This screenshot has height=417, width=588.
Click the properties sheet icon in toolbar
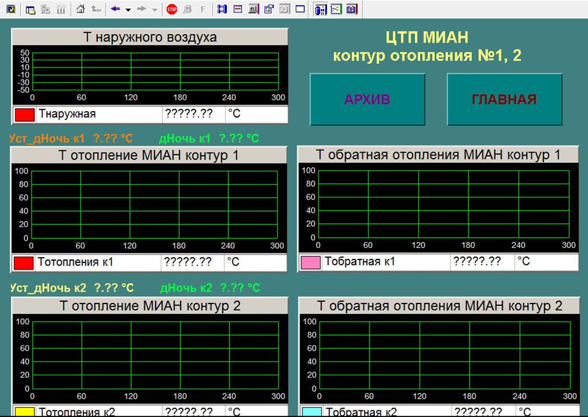pyautogui.click(x=269, y=9)
